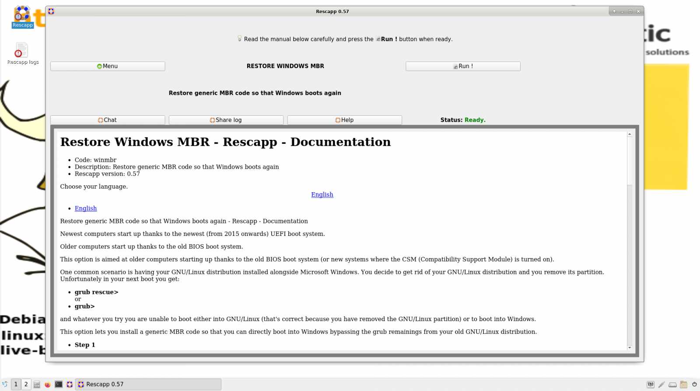Click the RESTORE WINDOWS MBR heading
The height and width of the screenshot is (391, 700).
tap(285, 66)
